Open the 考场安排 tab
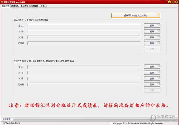Image resolution: width=179 pixels, height=125 pixels. click(25, 6)
